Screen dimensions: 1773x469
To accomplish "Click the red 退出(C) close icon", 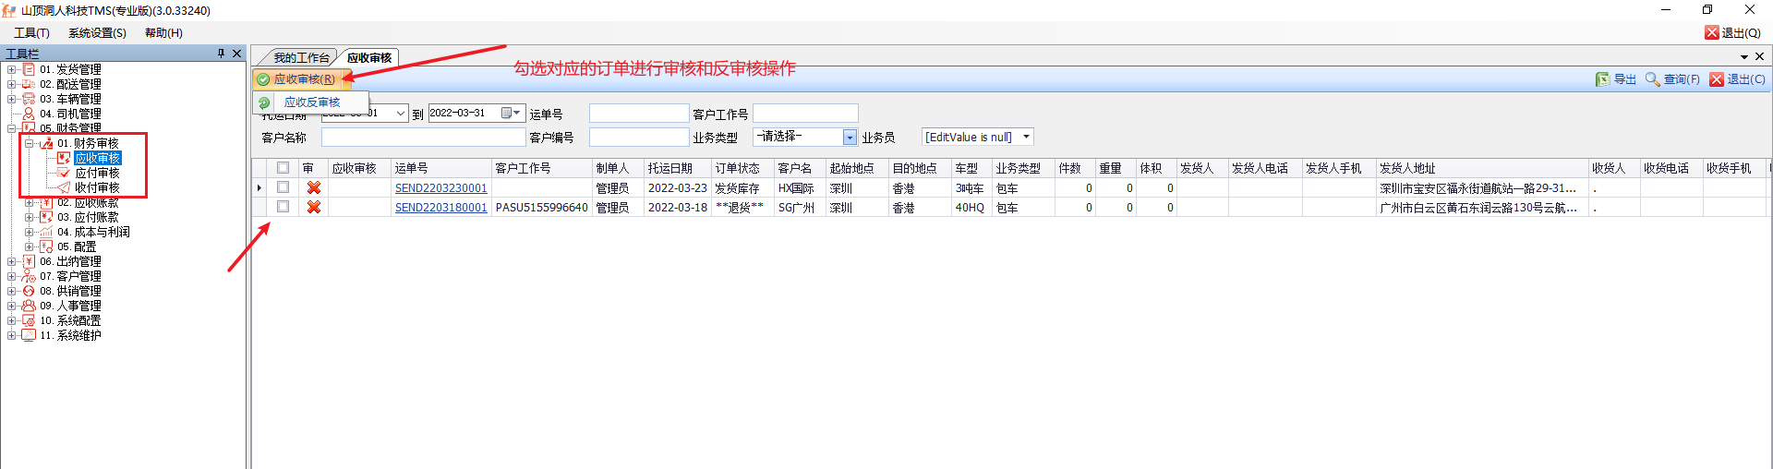I will (x=1717, y=79).
